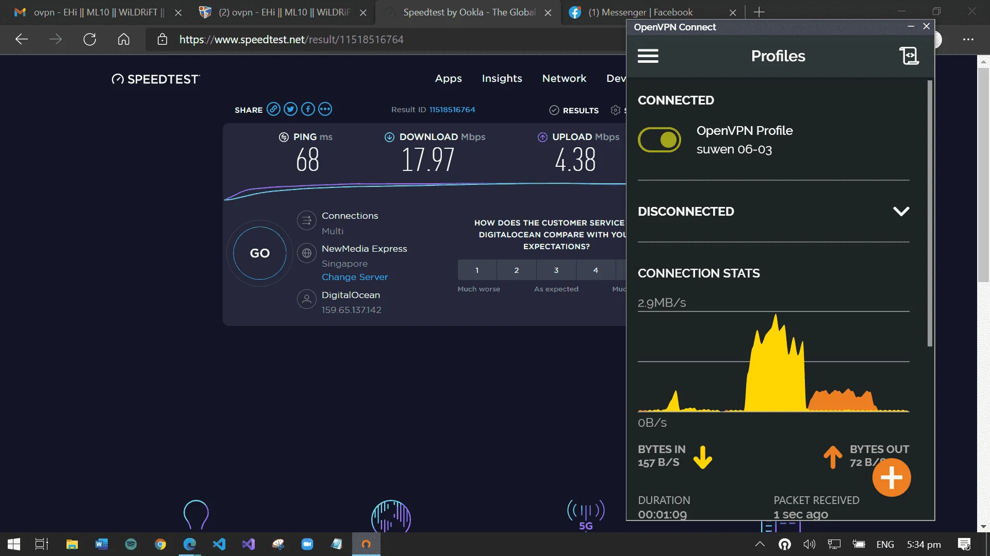Click the DigitalOcean user icon
This screenshot has height=556, width=990.
click(x=307, y=299)
